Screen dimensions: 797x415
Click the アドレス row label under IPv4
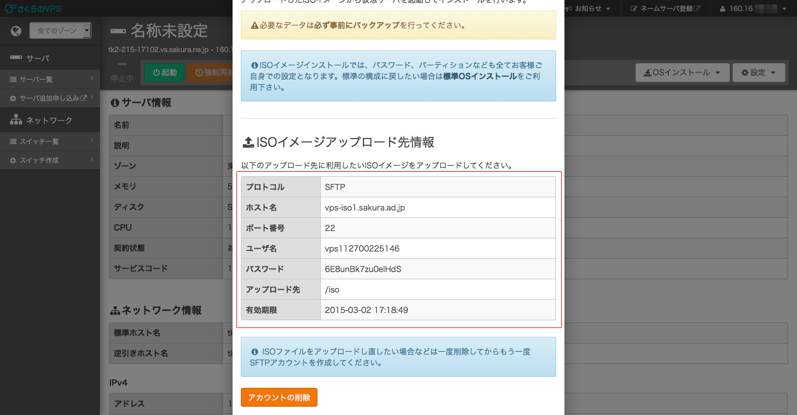pyautogui.click(x=129, y=404)
